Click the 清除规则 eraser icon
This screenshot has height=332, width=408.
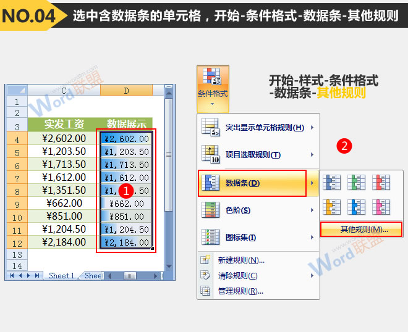tap(205, 275)
